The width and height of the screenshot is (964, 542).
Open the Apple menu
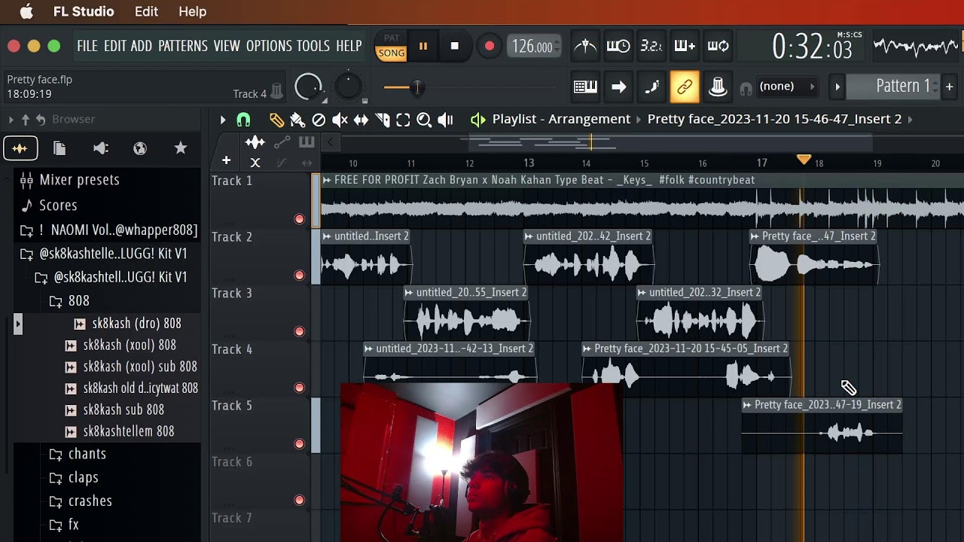tap(26, 11)
